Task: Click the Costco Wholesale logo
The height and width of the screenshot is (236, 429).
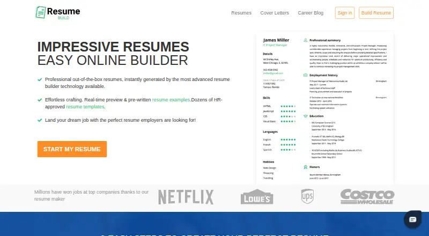Action: (367, 196)
